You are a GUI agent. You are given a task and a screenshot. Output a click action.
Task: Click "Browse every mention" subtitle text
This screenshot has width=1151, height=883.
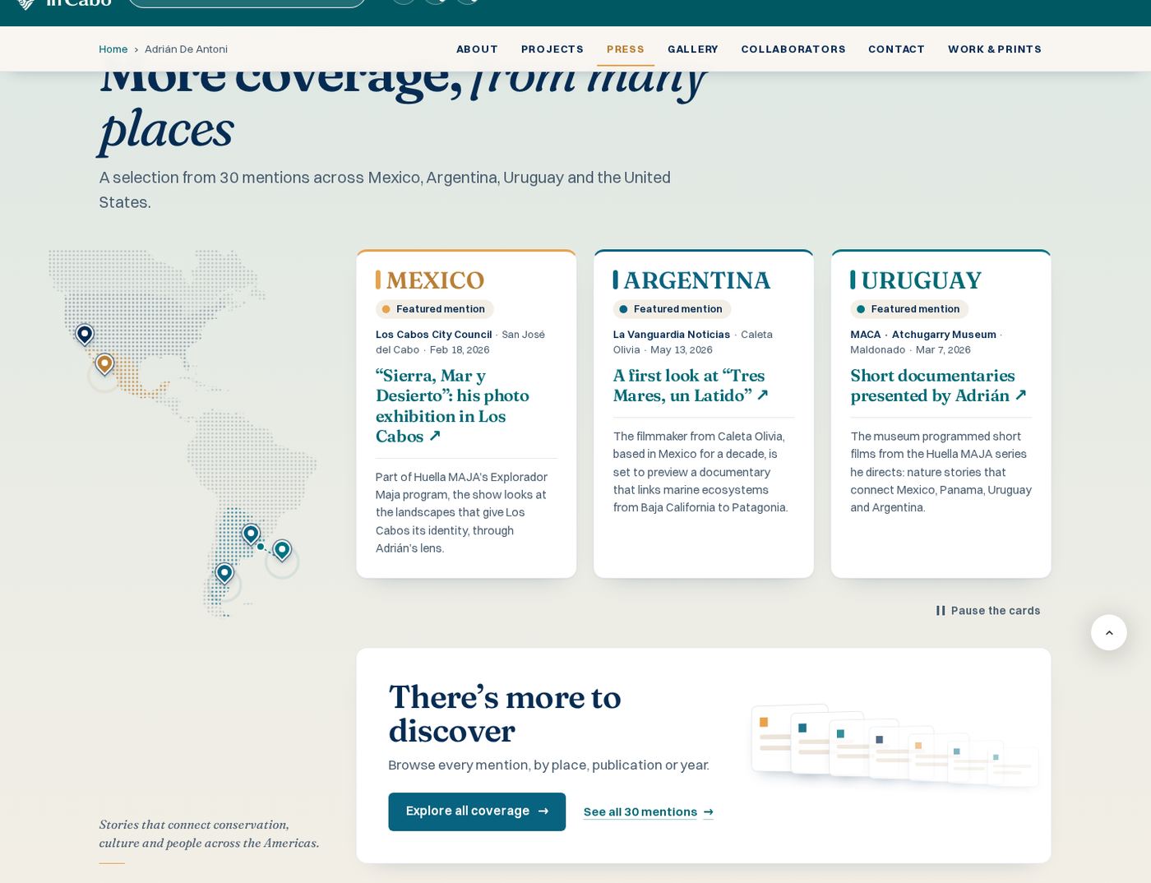[548, 765]
